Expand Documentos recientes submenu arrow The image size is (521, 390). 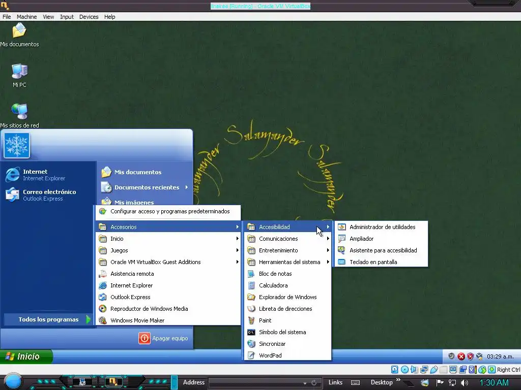pyautogui.click(x=187, y=187)
